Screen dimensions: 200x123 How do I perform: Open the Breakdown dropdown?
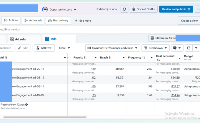(155, 48)
